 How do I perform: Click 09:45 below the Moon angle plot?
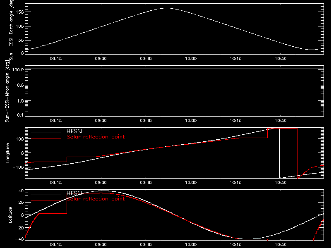(146, 121)
